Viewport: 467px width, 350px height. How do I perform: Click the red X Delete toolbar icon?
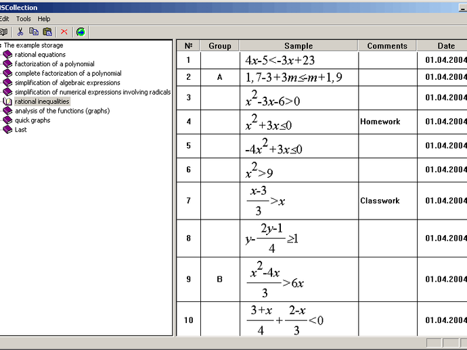[x=64, y=32]
